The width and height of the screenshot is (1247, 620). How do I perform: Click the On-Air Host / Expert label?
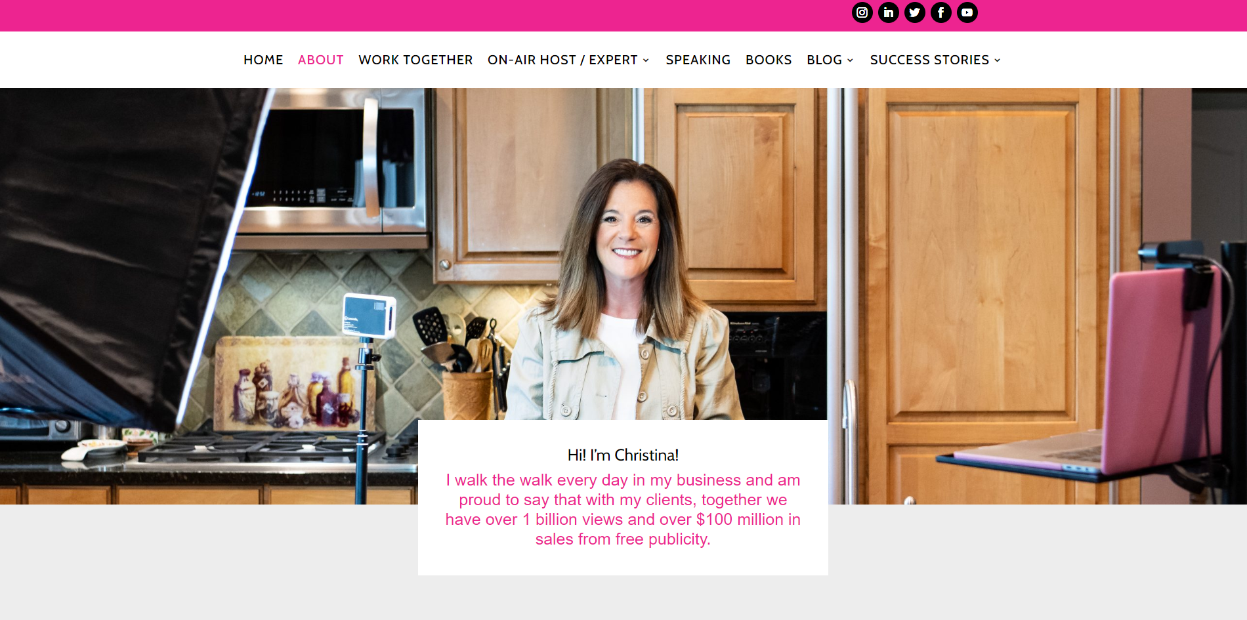tap(562, 60)
